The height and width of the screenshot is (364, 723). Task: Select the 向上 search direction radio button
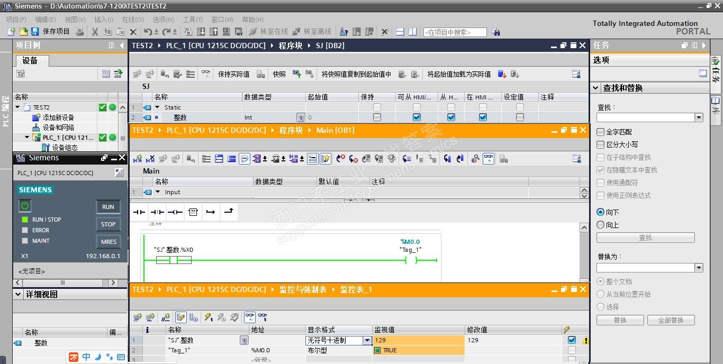(x=600, y=225)
